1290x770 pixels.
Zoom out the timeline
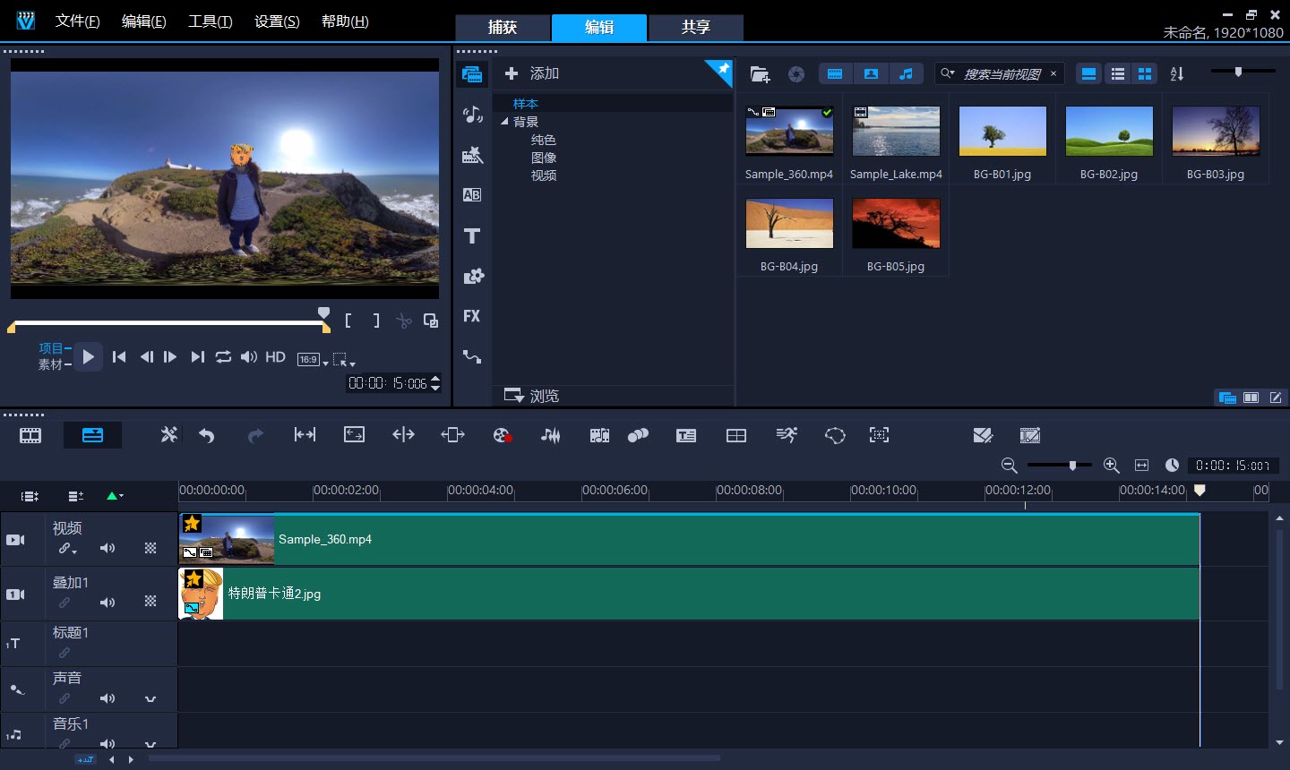coord(1009,466)
